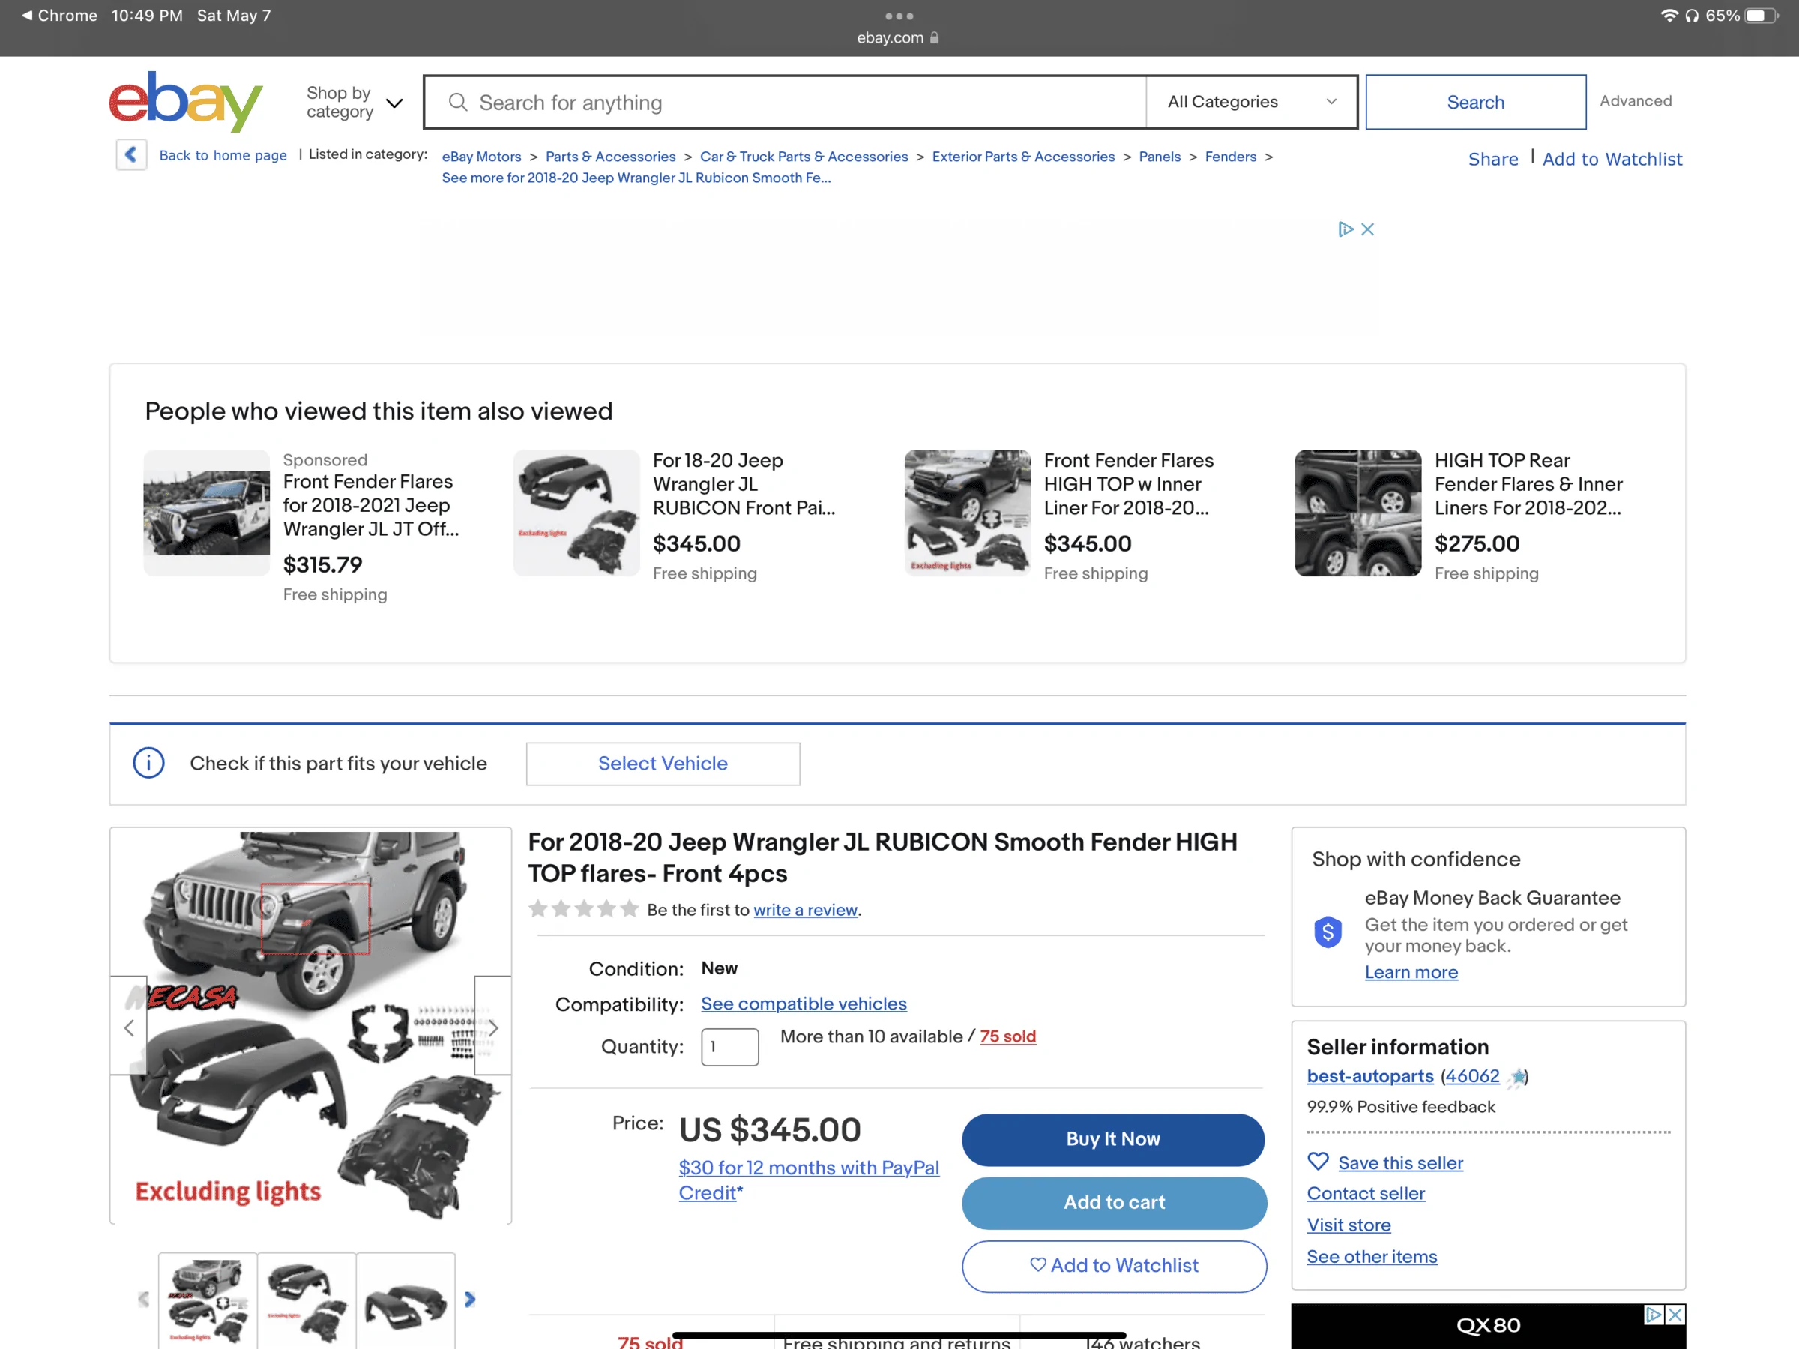
Task: Close the top banner ad
Action: click(1368, 229)
